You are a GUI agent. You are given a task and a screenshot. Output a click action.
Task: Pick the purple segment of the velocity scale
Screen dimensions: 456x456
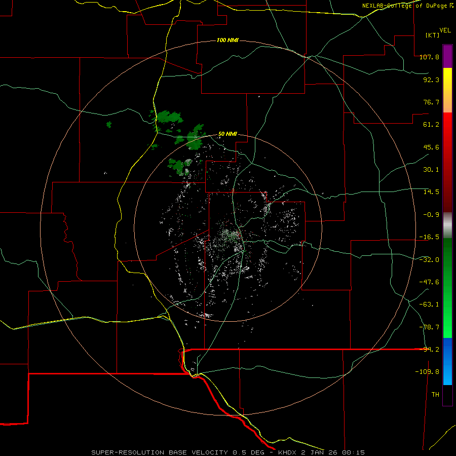click(x=447, y=56)
